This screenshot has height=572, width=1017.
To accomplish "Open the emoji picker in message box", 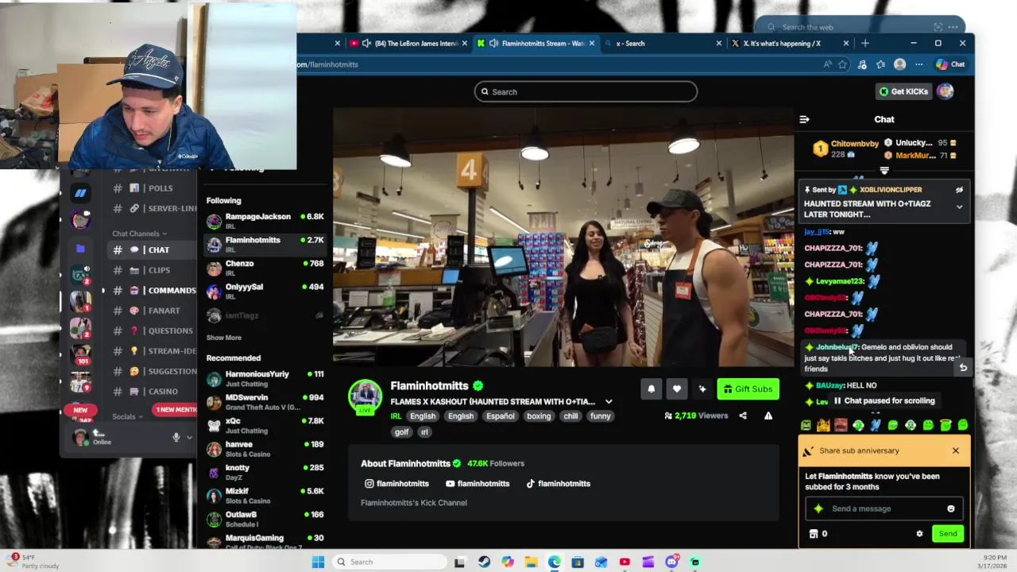I will pos(951,508).
